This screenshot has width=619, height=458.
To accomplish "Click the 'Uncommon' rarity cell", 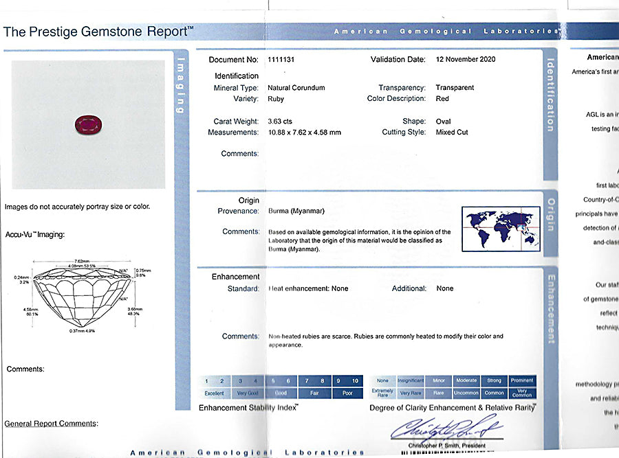I will pos(466,393).
